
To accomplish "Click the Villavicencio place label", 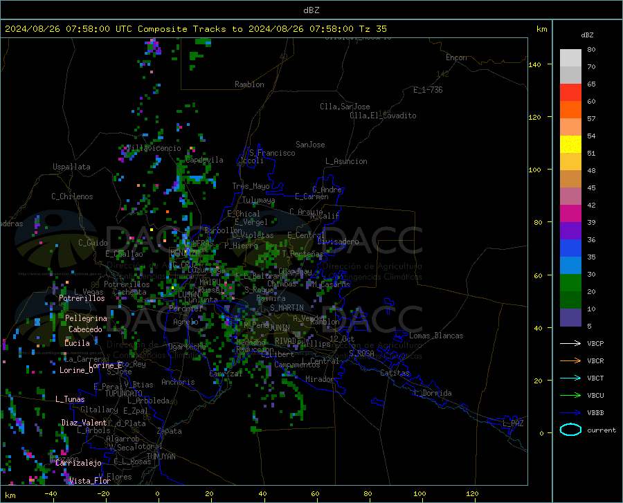I will 154,148.
